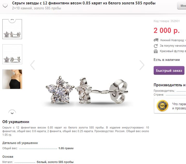
Task: Click the gift box icon
Action: [x=156, y=51]
